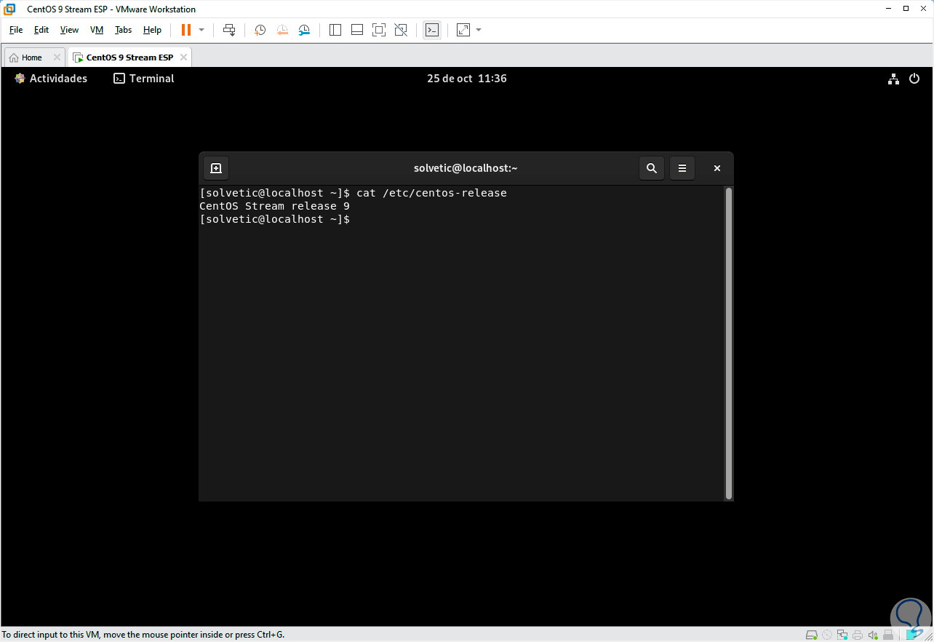
Task: Close the Home tab
Action: [x=57, y=58]
